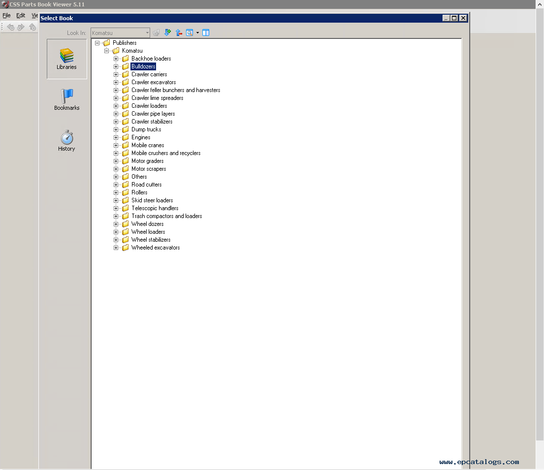Click the up-one-level folder icon

156,32
